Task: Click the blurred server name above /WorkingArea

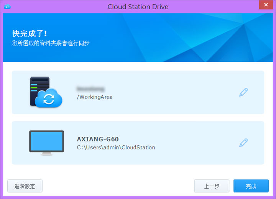Action: coord(90,89)
